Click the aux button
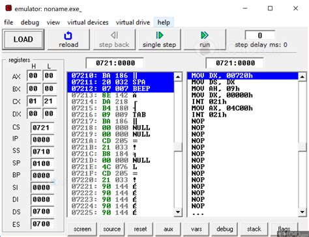309x237 pixels. [x=168, y=229]
